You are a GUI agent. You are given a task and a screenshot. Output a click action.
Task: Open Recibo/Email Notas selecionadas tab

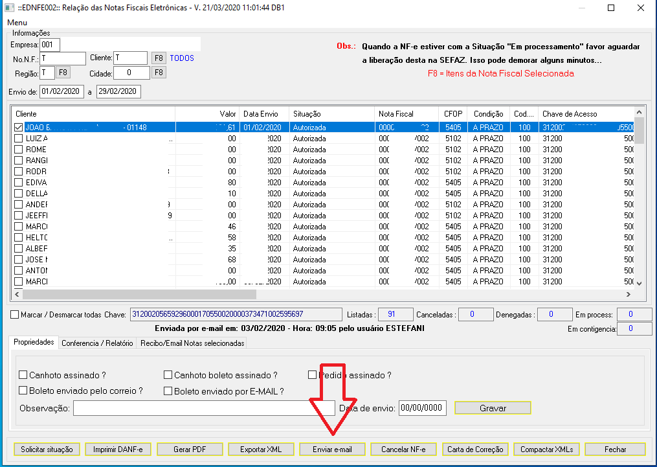(x=192, y=343)
